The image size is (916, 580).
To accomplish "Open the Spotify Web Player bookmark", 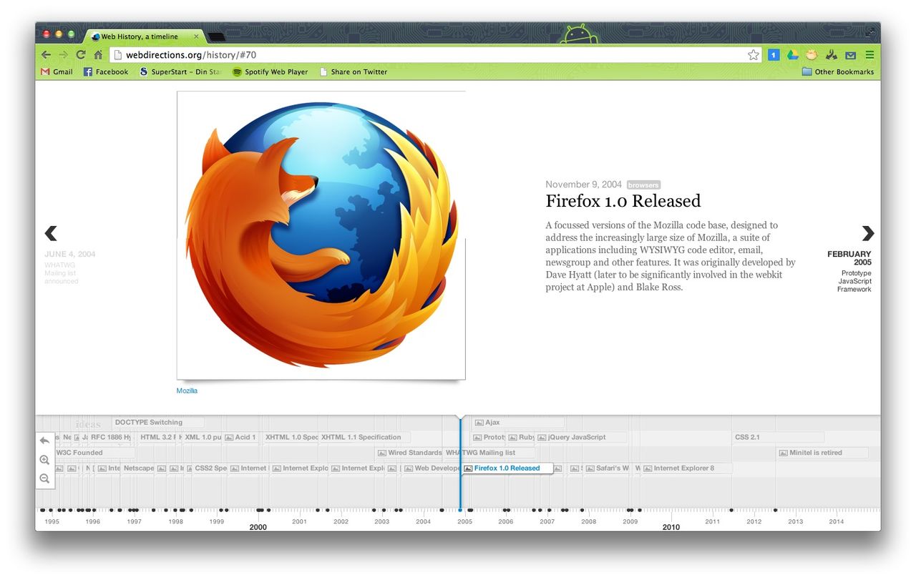I will [270, 72].
